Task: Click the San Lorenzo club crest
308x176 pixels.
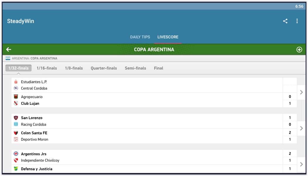Action: [x=16, y=118]
